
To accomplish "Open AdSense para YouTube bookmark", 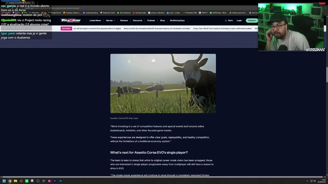I will tap(238, 13).
